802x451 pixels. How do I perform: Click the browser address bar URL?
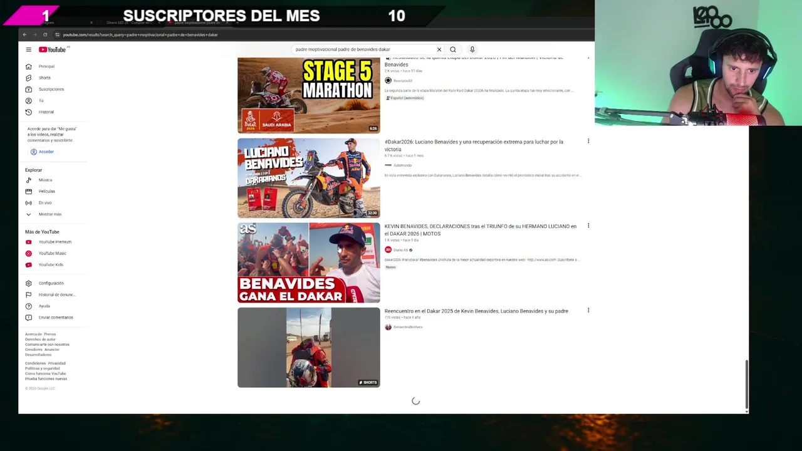click(140, 34)
